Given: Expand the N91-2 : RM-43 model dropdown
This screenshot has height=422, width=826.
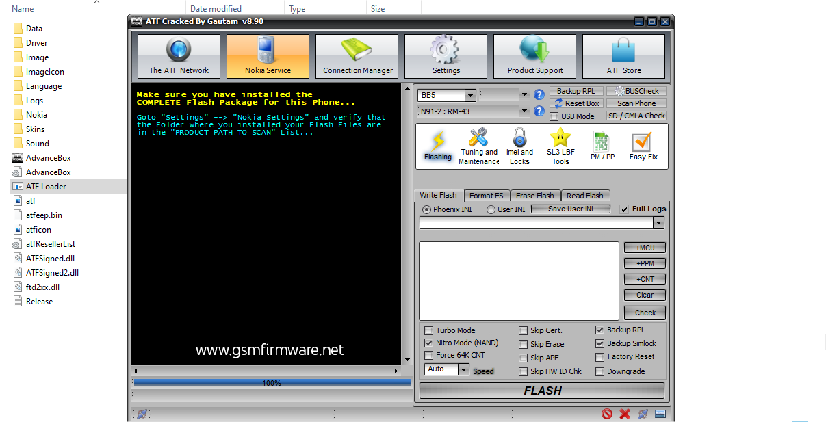Looking at the screenshot, I should [x=524, y=111].
